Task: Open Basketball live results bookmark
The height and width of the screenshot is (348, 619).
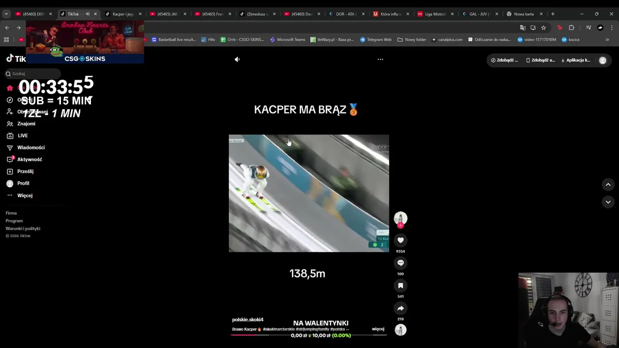Action: [x=174, y=40]
